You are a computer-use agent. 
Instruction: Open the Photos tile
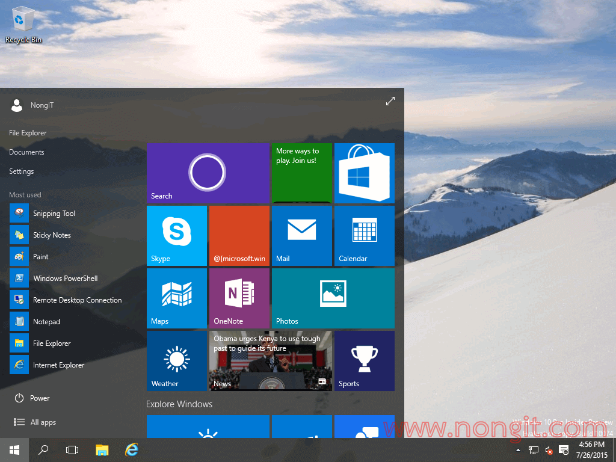pyautogui.click(x=333, y=298)
